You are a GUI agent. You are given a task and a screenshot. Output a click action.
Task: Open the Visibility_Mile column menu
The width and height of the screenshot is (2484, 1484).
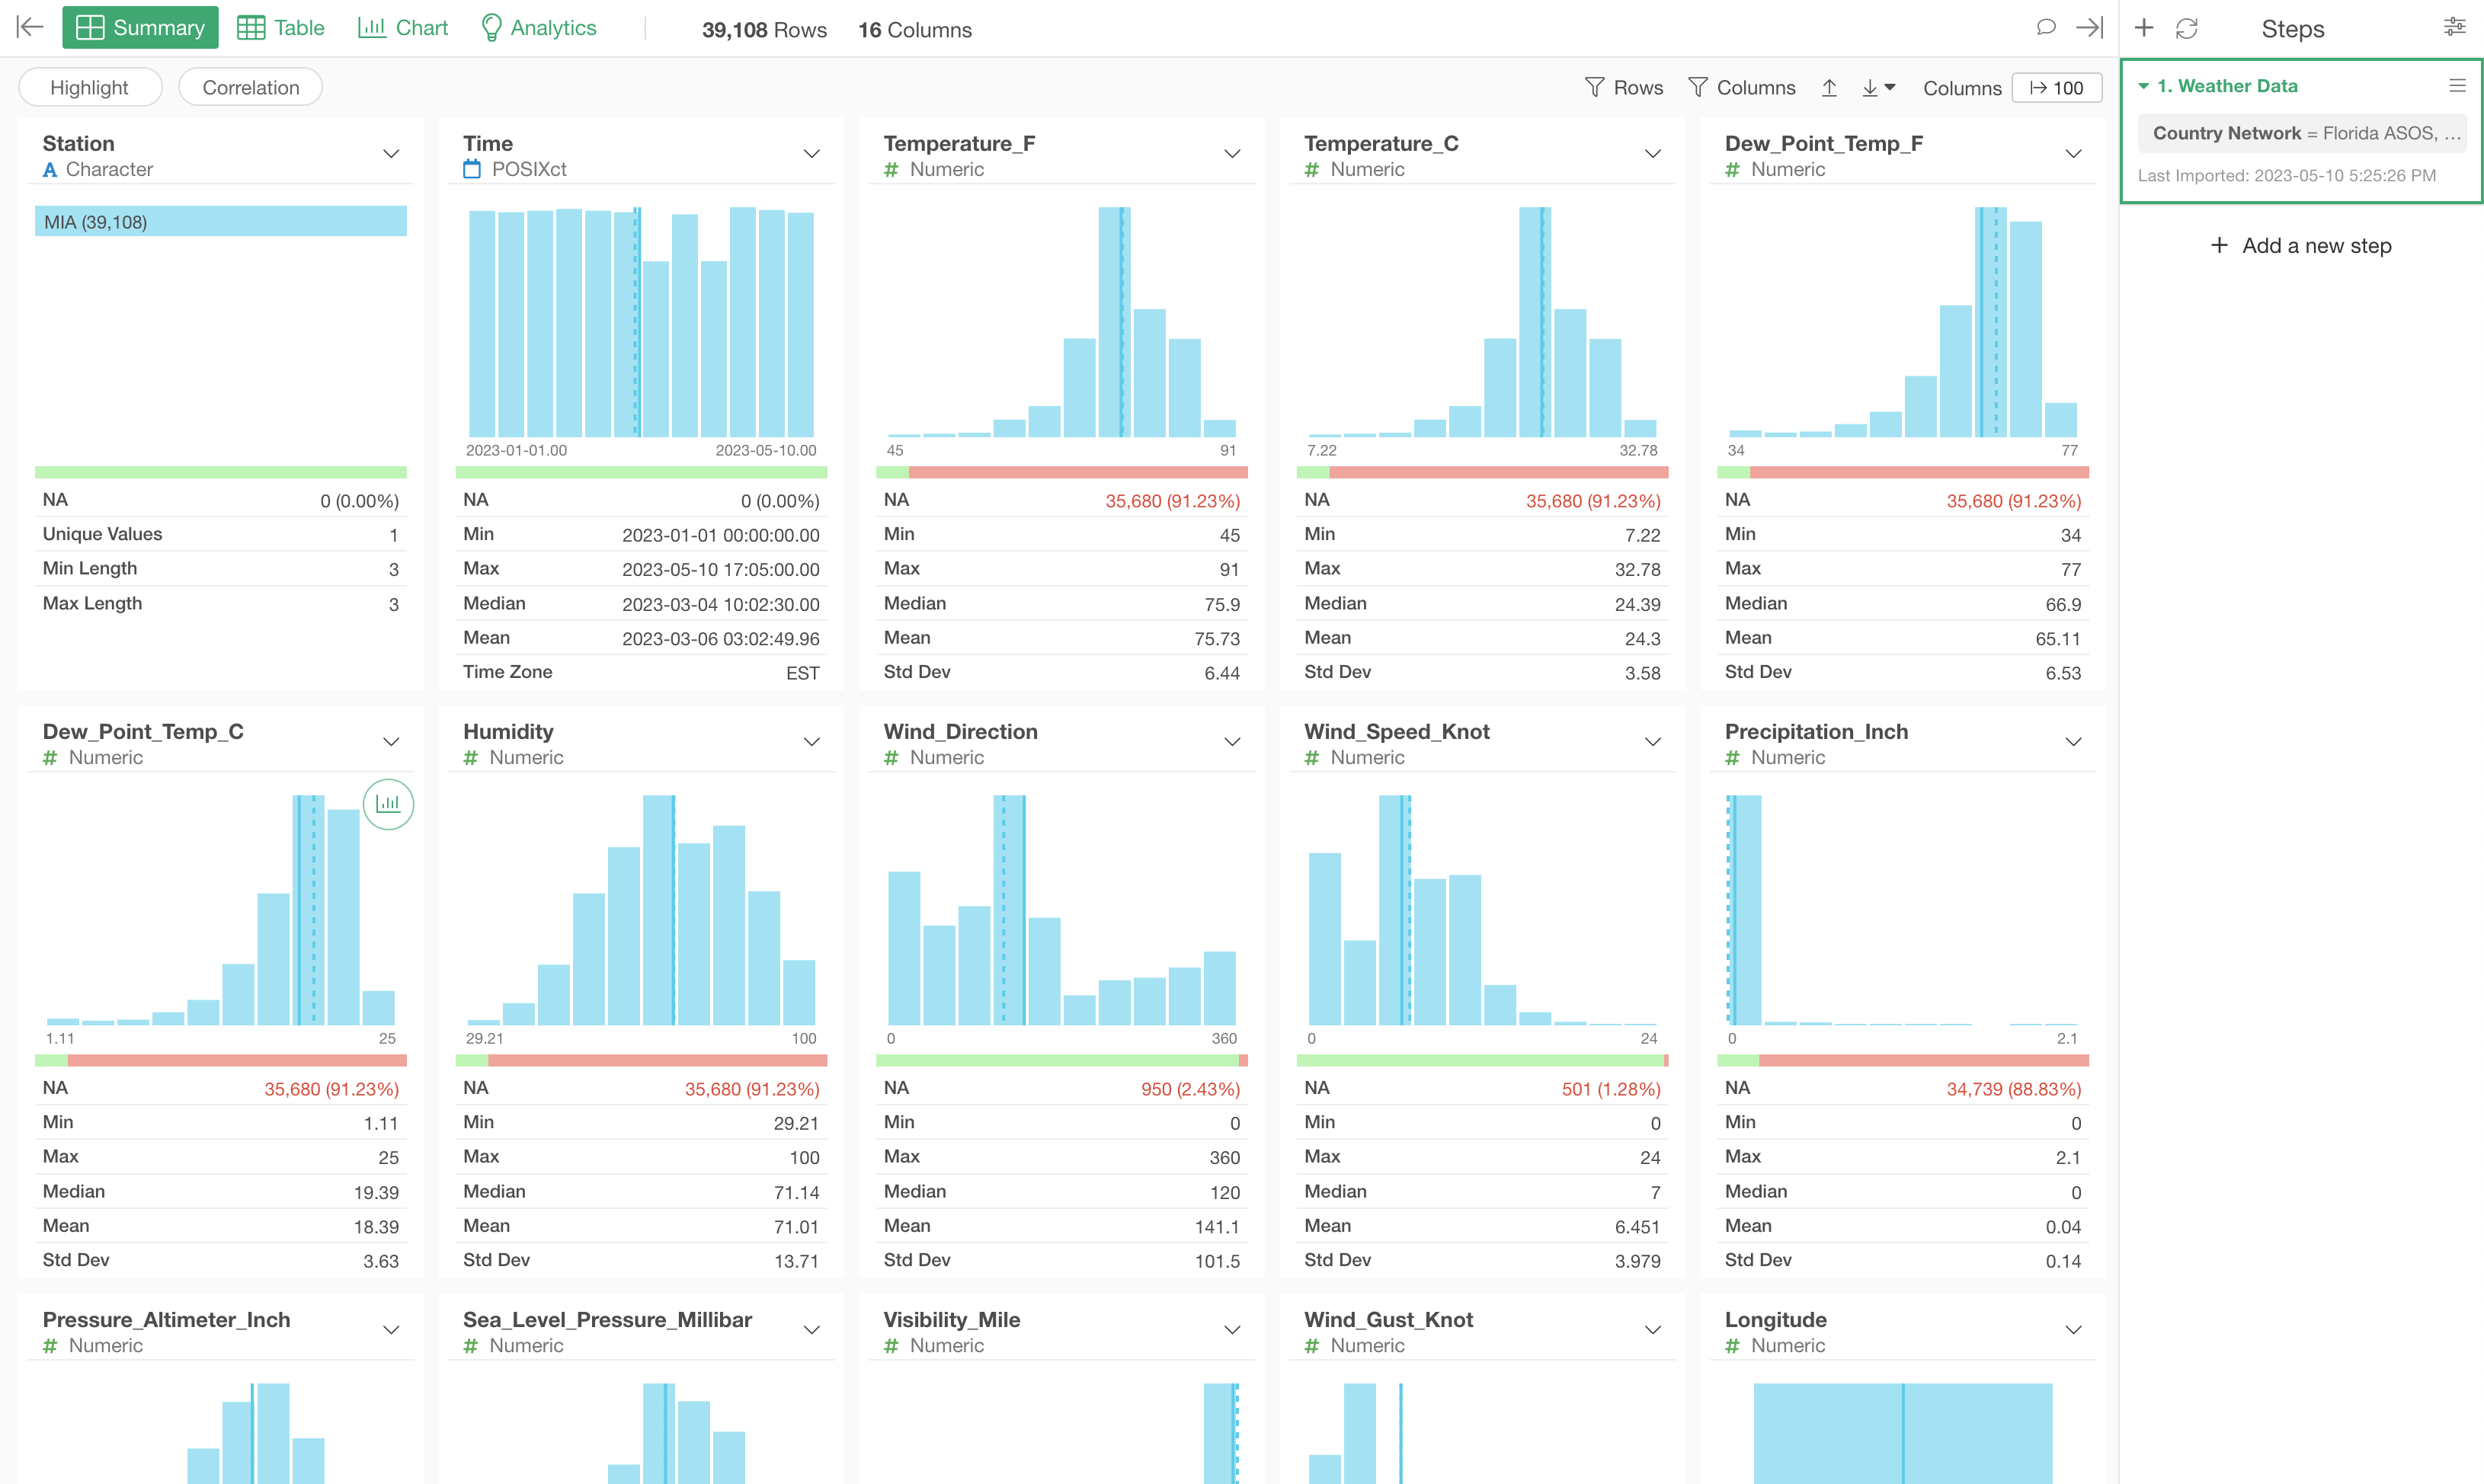[1232, 1330]
